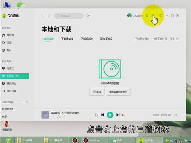
Task: Open playlist 新建歌单1
Action: click(x=8, y=109)
